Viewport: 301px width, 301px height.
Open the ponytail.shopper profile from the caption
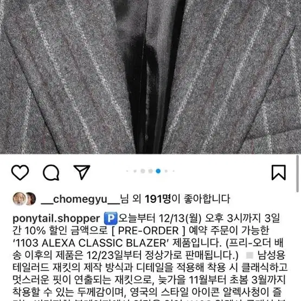[x=56, y=219]
